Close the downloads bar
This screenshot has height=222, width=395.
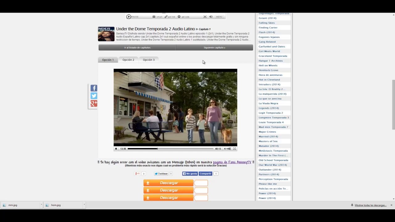[x=391, y=205]
